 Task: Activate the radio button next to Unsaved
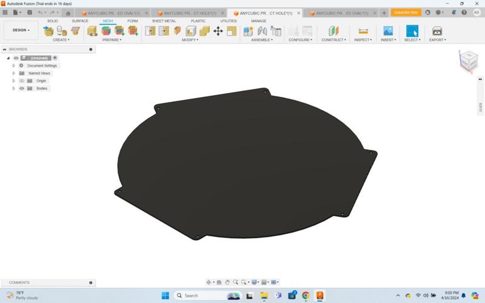55,58
